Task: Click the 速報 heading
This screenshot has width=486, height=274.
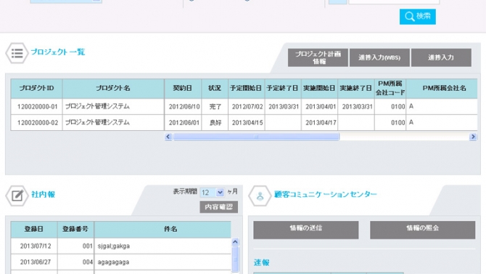Action: (x=262, y=263)
